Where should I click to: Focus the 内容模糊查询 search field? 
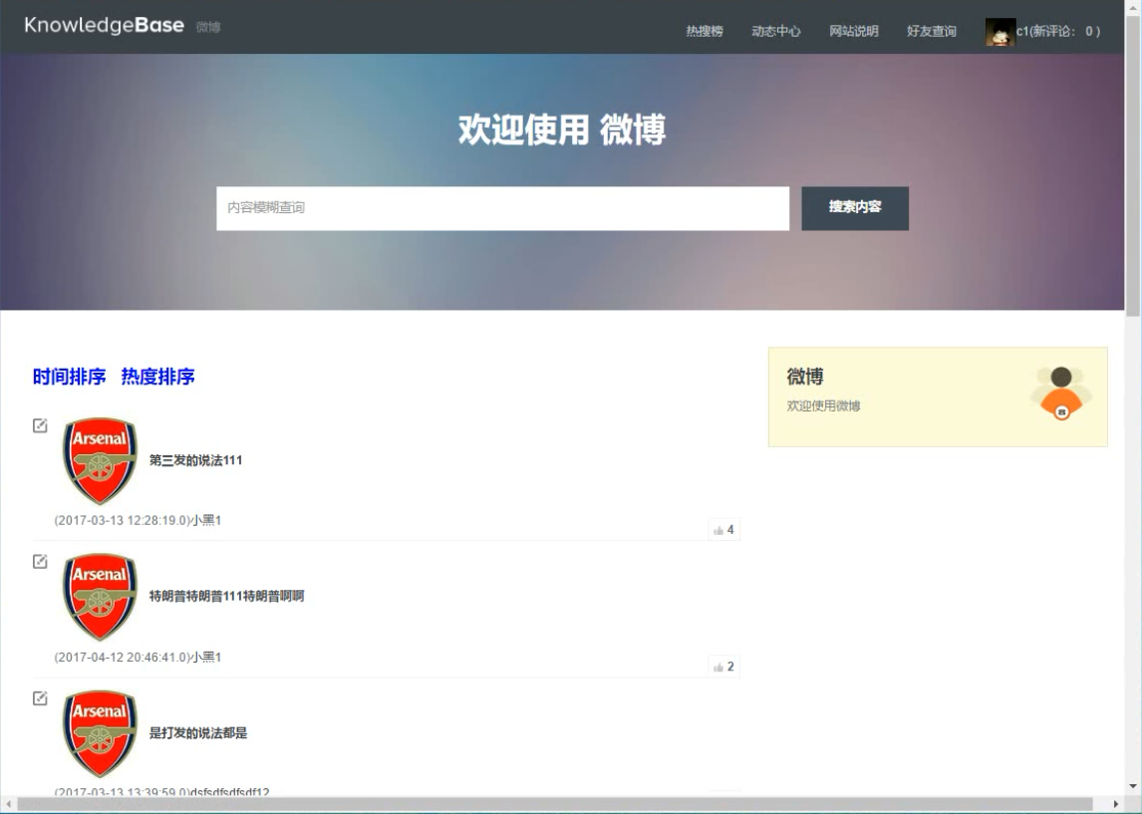pos(502,208)
